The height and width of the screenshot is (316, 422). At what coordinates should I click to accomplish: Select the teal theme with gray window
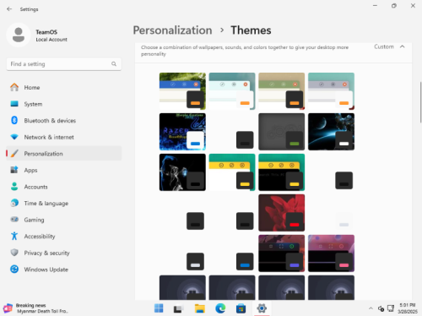point(331,91)
